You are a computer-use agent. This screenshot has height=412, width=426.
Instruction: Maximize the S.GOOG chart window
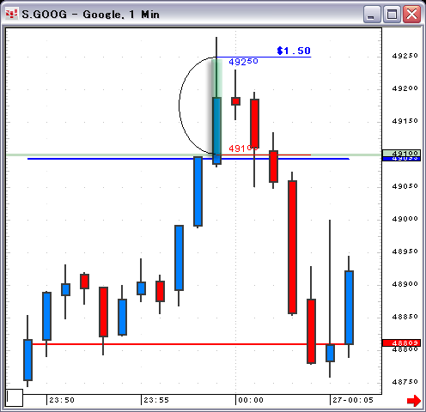[x=392, y=14]
